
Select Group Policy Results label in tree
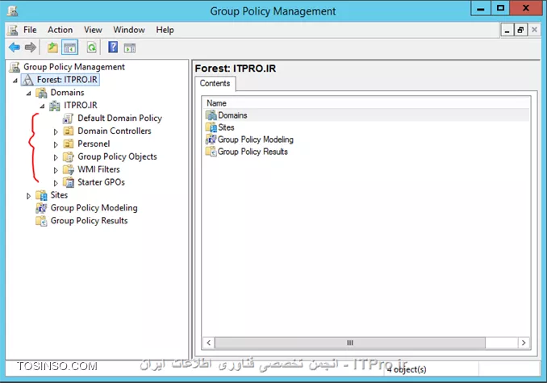click(89, 221)
